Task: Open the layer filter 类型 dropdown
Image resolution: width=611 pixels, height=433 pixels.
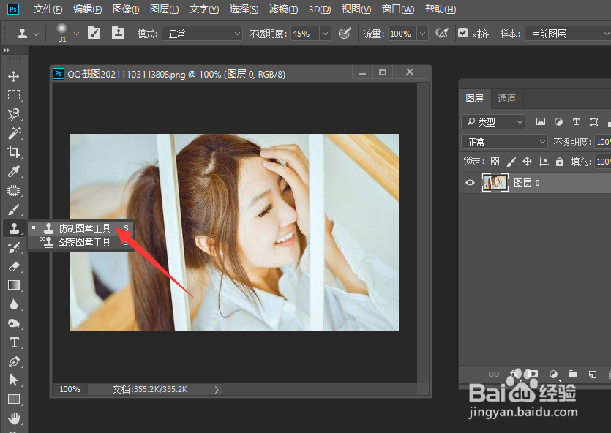Action: (493, 122)
